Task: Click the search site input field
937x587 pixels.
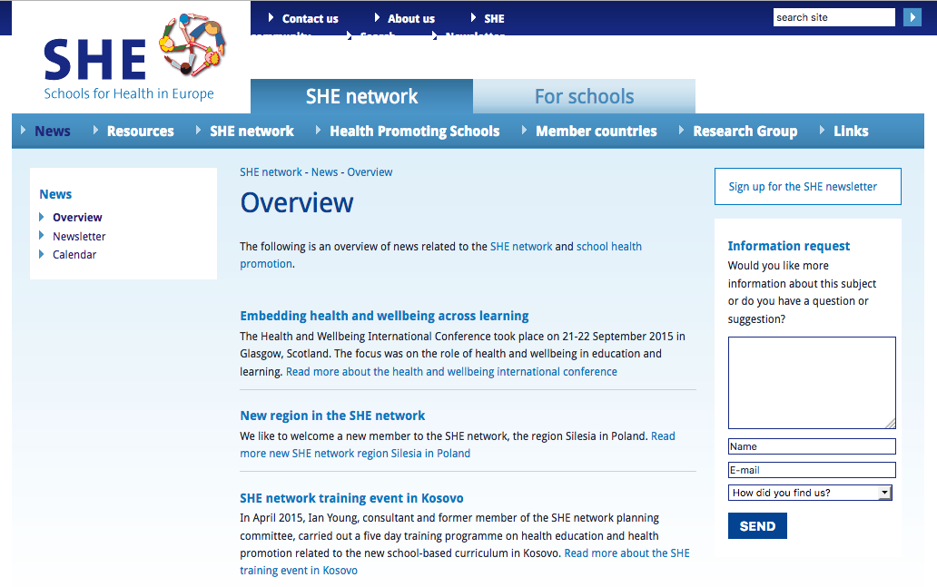Action: coord(834,17)
